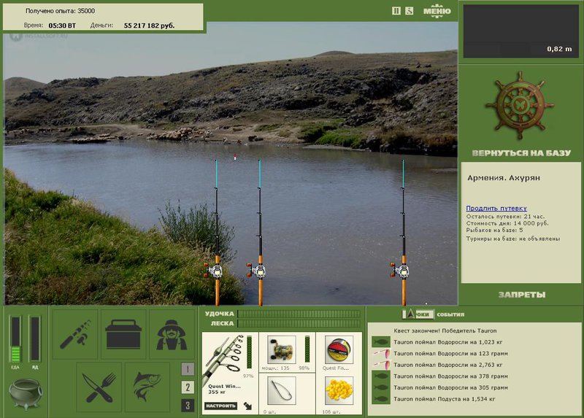Open the tackle box inventory icon

(x=123, y=334)
